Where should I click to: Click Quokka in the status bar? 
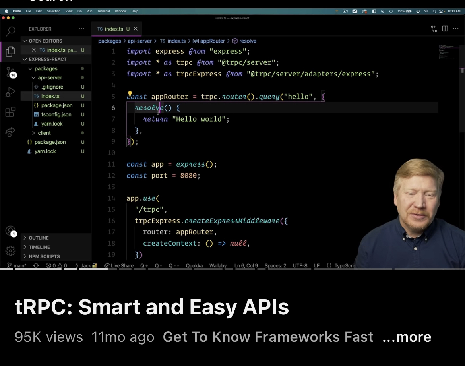pyautogui.click(x=194, y=265)
